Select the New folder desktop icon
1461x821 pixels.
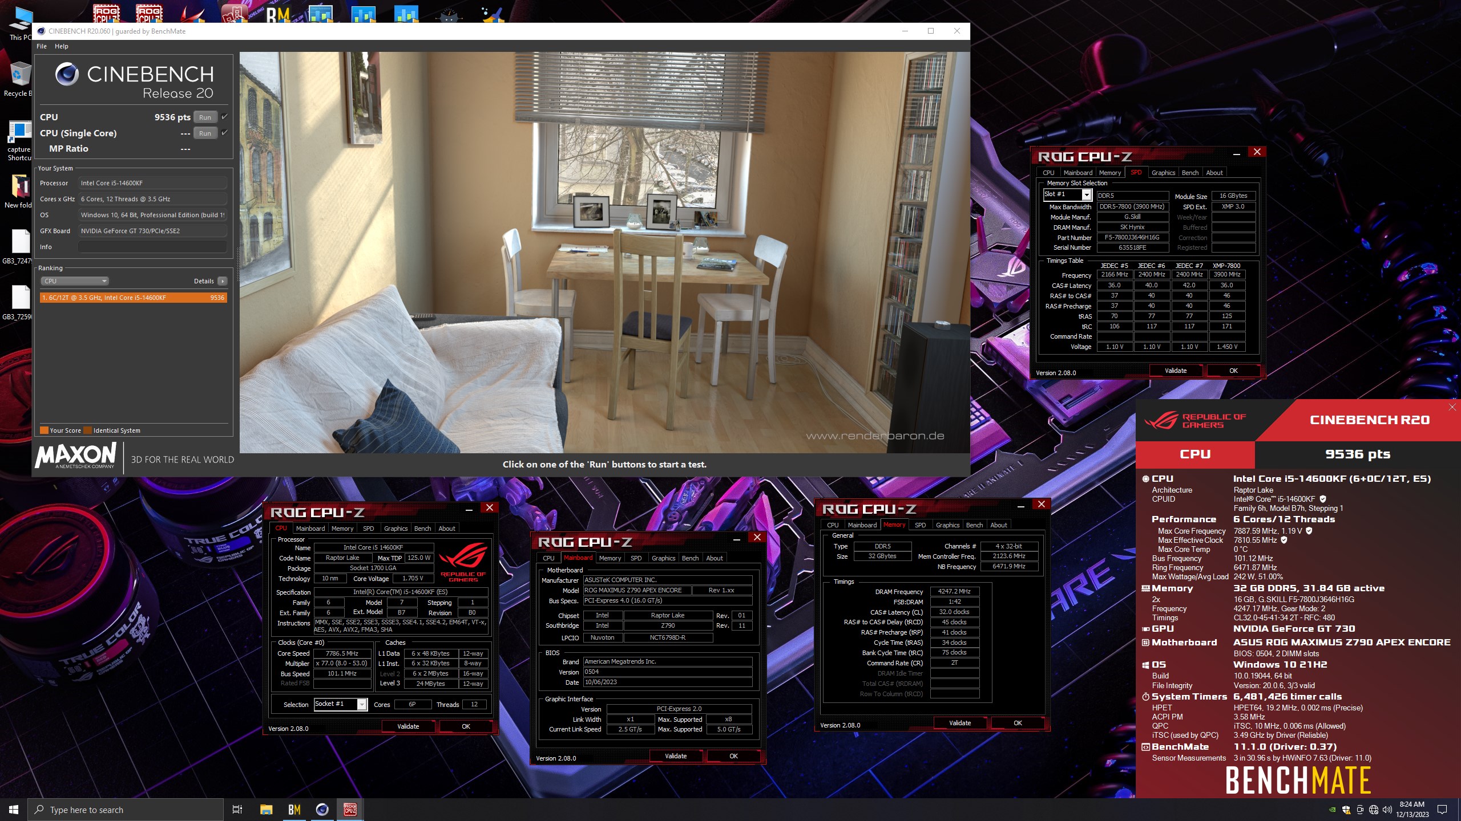(x=19, y=191)
